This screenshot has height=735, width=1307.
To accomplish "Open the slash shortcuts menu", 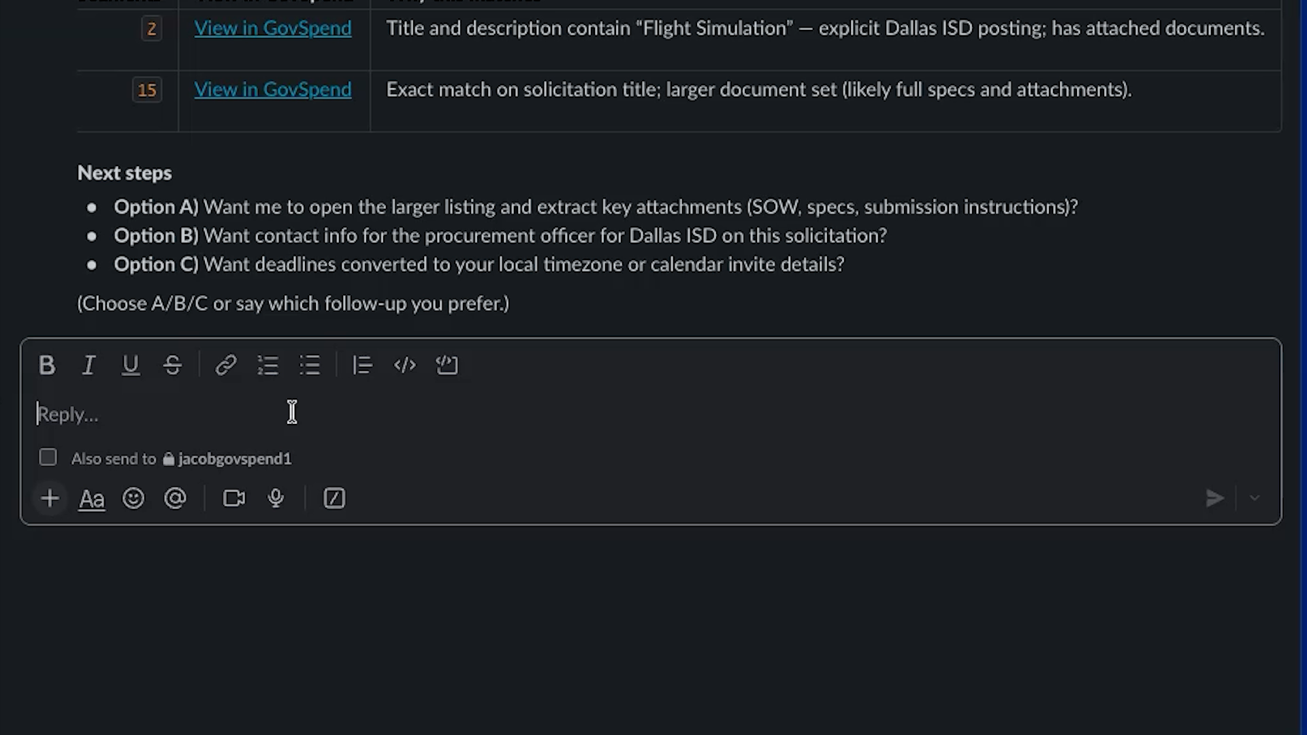I will [334, 499].
